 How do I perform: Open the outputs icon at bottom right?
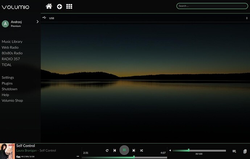click(x=245, y=151)
